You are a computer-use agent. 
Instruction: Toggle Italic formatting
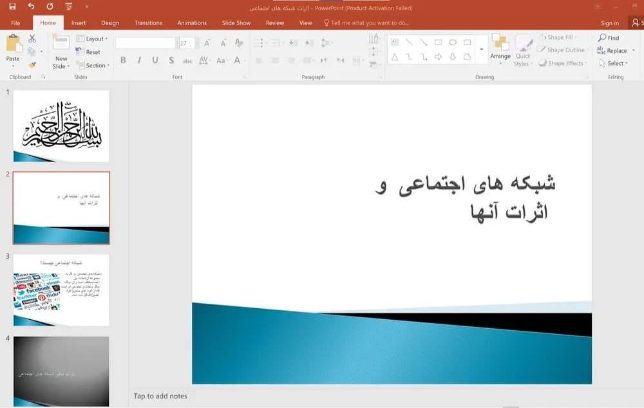(x=139, y=60)
